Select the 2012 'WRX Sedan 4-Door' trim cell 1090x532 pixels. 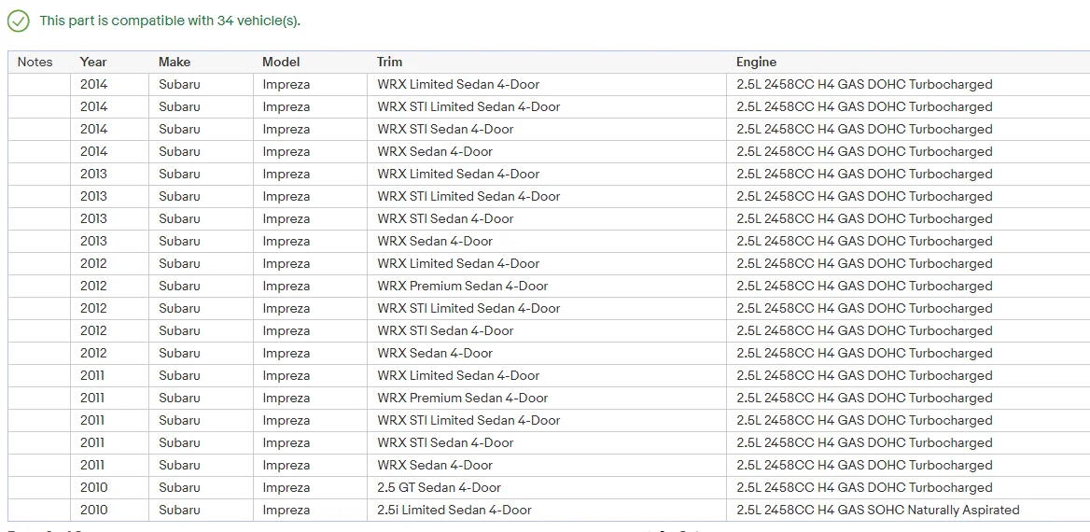(x=547, y=354)
